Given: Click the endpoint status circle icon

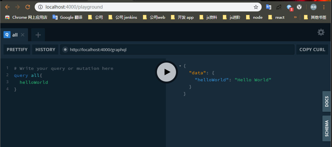Looking at the screenshot, I should click(65, 50).
